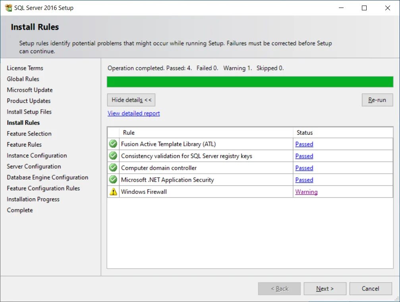Select Feature Rules step in sidebar
Image resolution: width=400 pixels, height=302 pixels.
click(24, 145)
